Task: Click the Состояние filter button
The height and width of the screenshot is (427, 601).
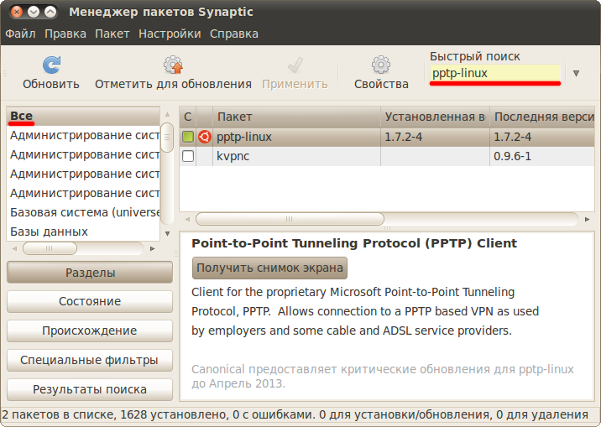Action: pyautogui.click(x=90, y=301)
